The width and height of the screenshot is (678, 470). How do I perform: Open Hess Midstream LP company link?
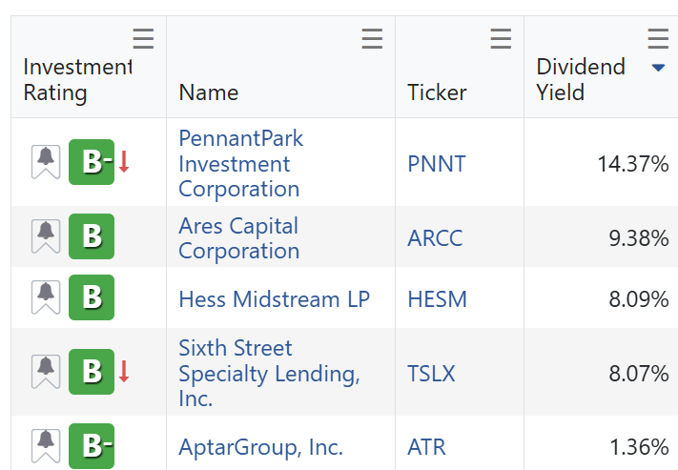coord(274,299)
